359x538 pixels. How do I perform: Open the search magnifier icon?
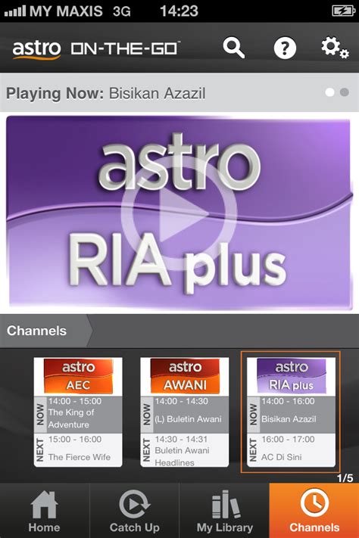[233, 48]
